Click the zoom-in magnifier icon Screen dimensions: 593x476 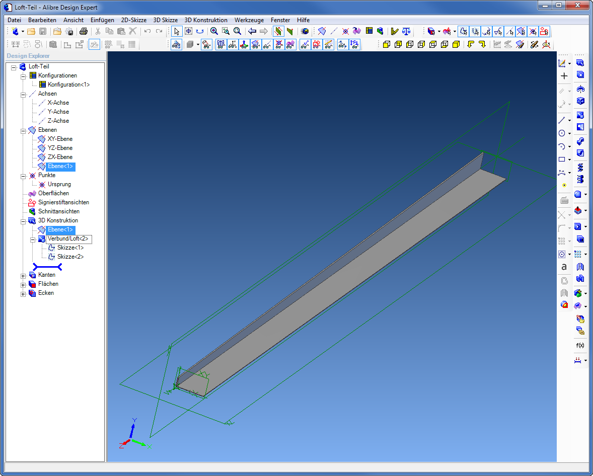(x=214, y=31)
